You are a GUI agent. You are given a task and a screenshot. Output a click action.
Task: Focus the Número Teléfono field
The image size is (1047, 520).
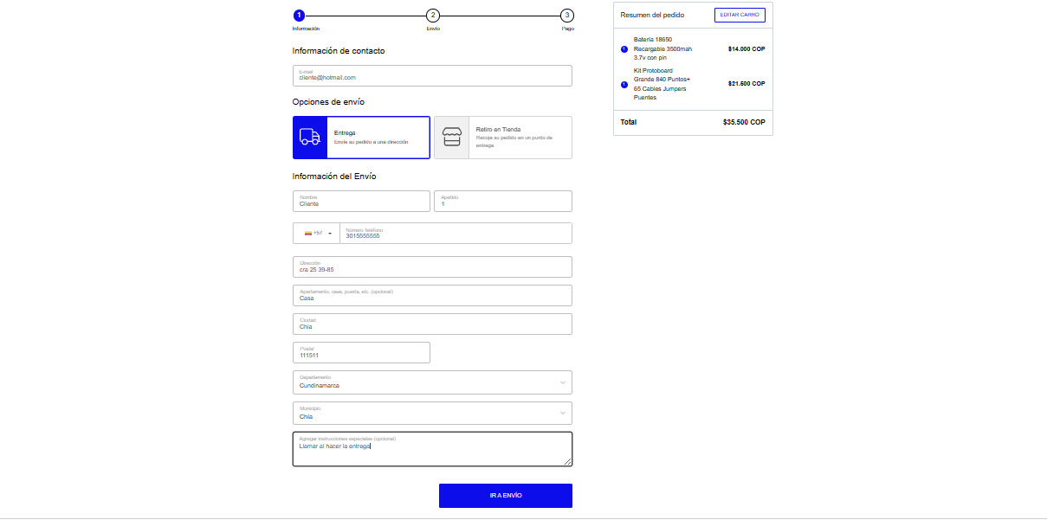coord(455,234)
